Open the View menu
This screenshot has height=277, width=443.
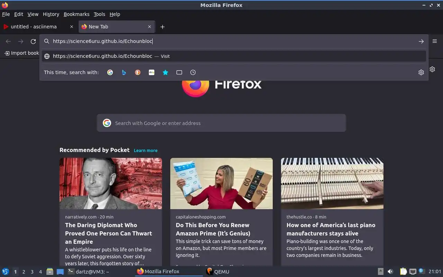click(33, 14)
